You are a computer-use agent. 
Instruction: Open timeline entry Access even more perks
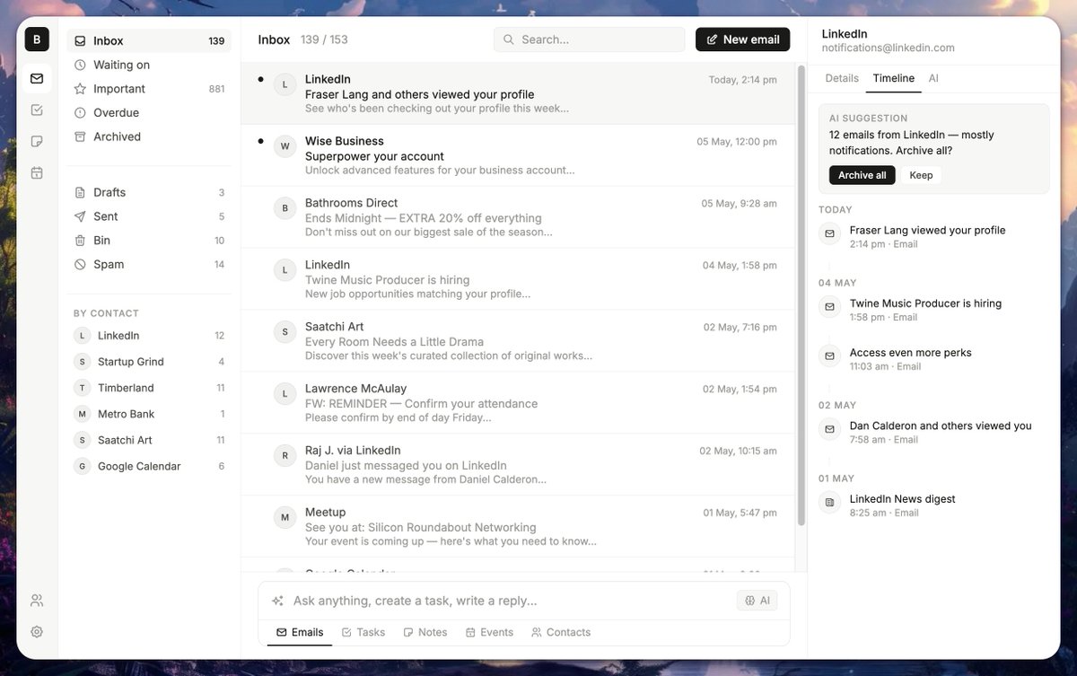tap(933, 359)
